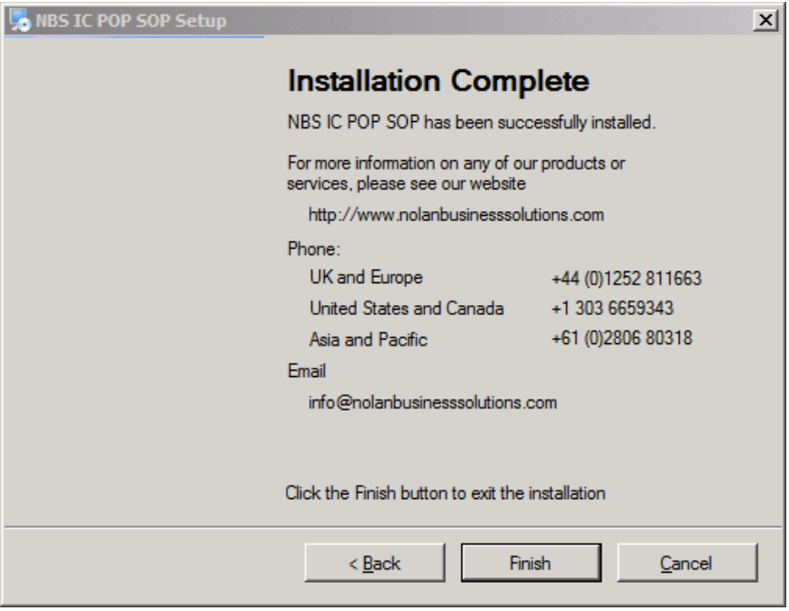Go back using the Back button
Viewport: 789px width, 611px height.
tap(375, 564)
